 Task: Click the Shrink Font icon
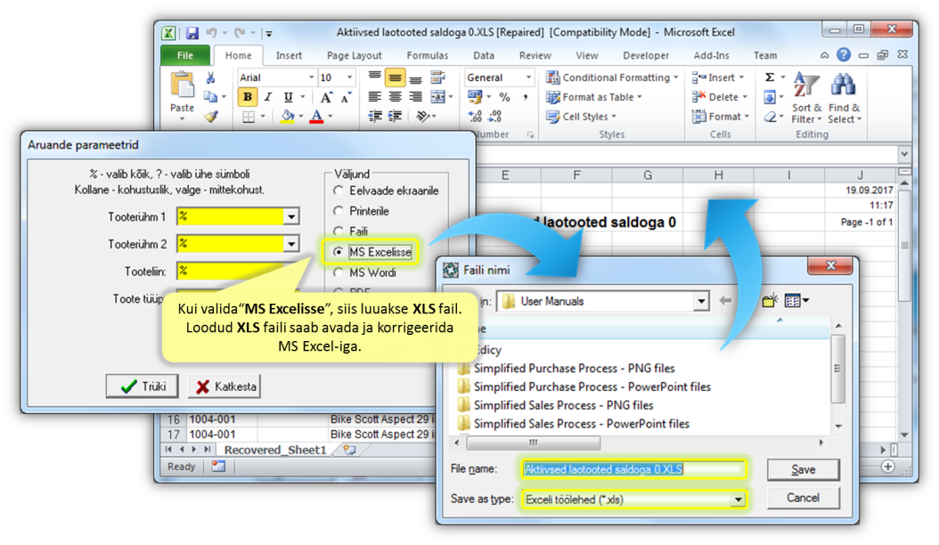347,97
